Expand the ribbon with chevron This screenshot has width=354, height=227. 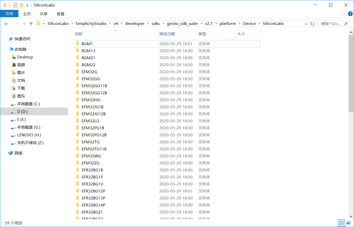(x=343, y=14)
